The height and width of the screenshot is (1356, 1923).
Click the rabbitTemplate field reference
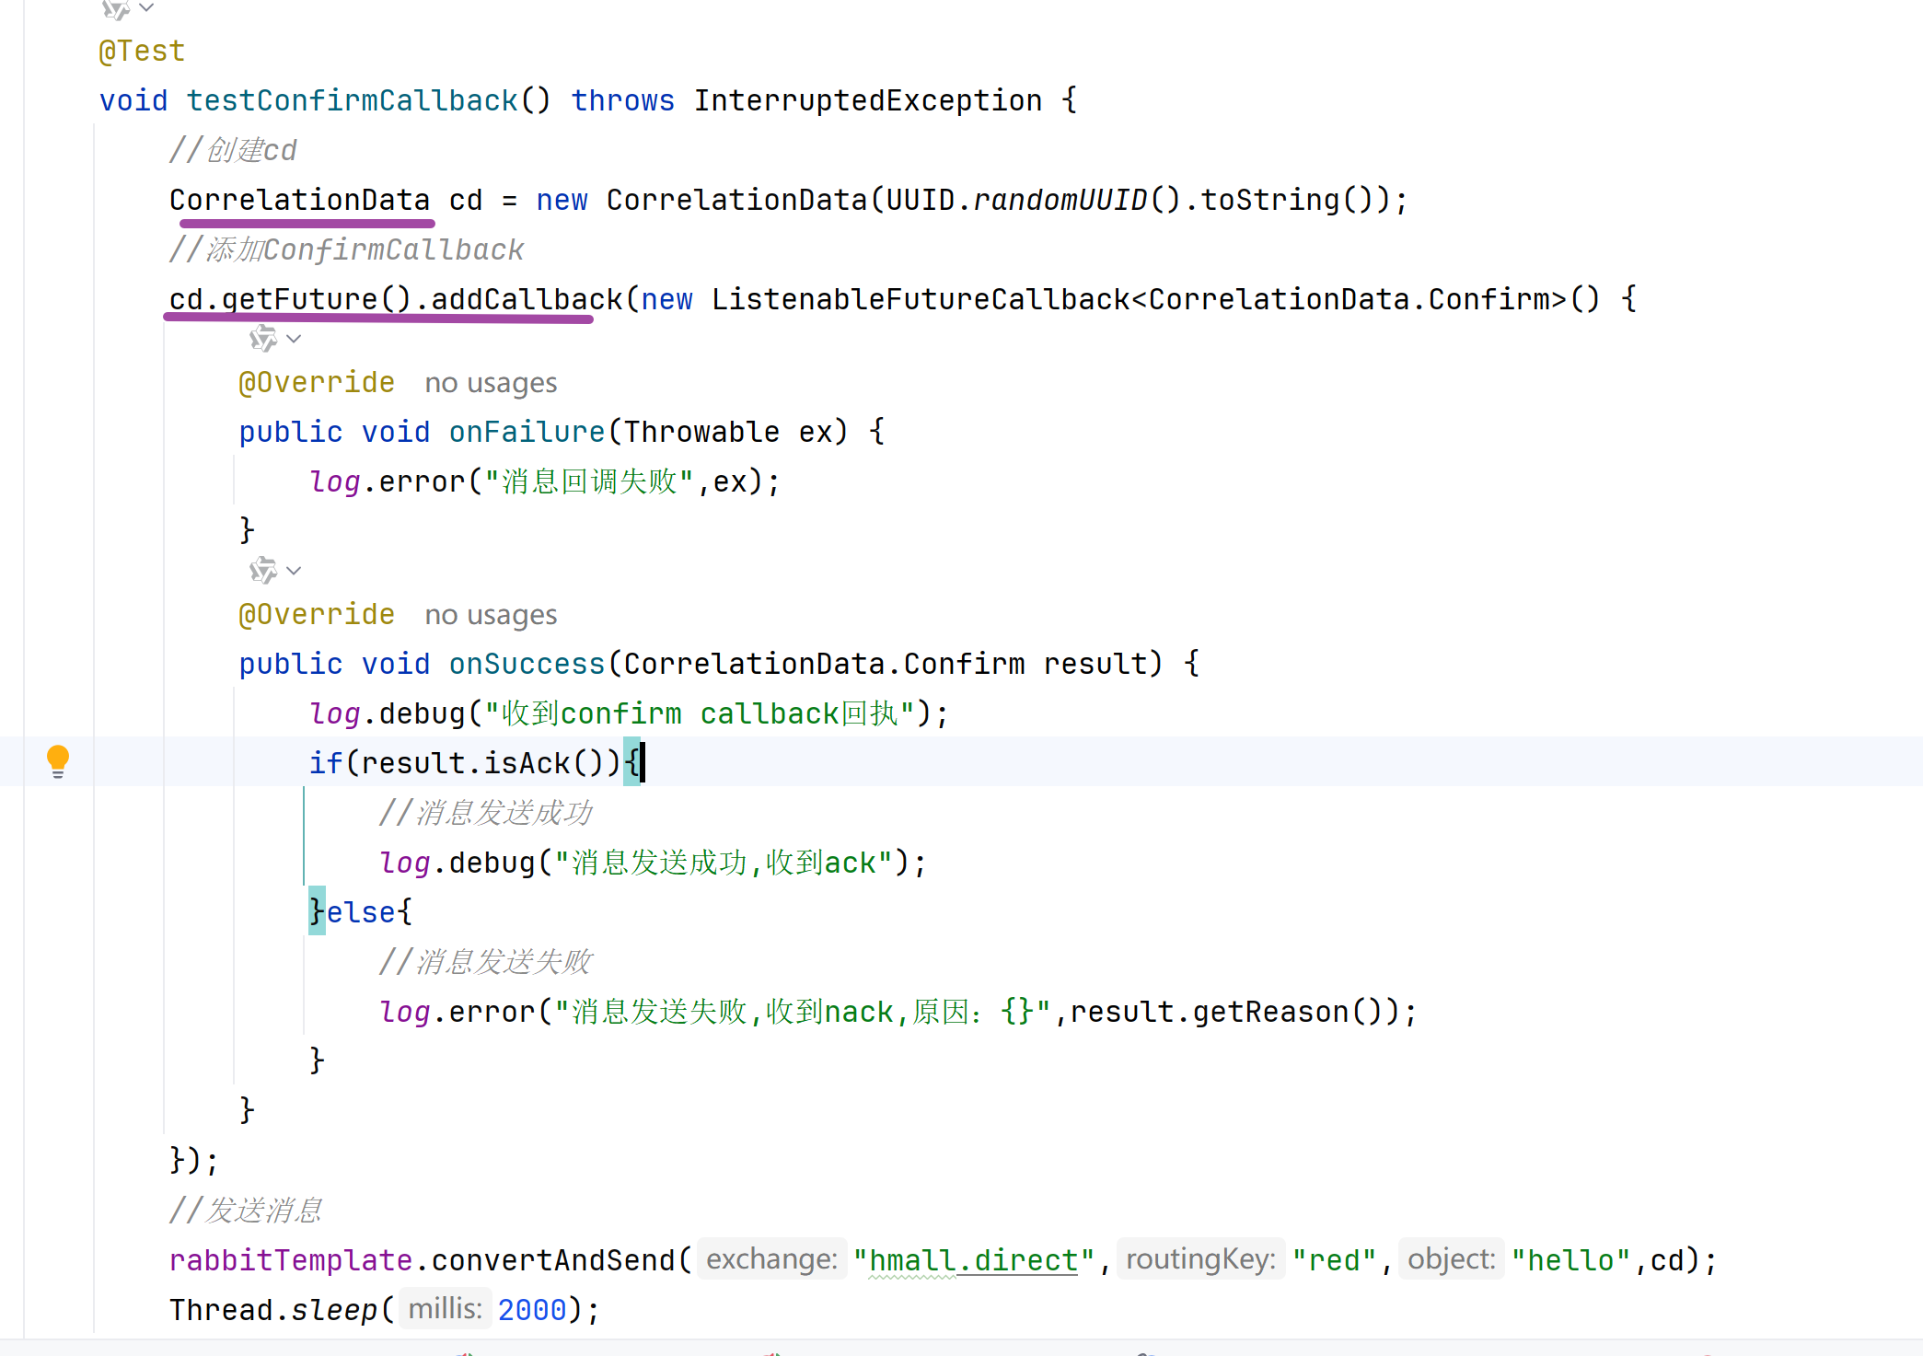(x=290, y=1260)
